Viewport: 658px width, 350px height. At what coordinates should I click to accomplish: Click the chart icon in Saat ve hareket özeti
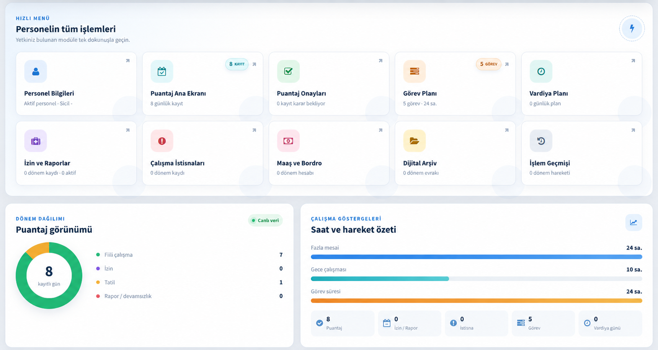[x=634, y=222]
